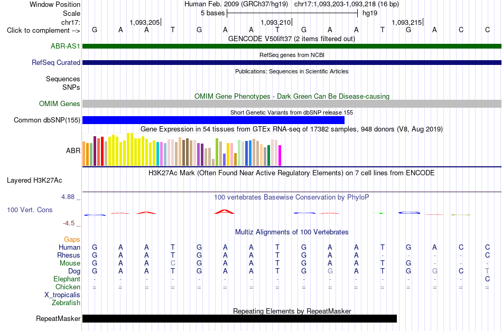Click '100 vertebrates Basewise Conservation by PhyloP' title

tap(292, 197)
